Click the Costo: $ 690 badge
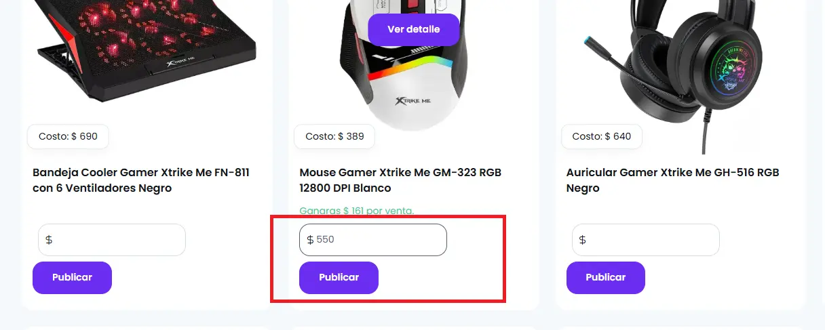The image size is (825, 330). tap(68, 136)
